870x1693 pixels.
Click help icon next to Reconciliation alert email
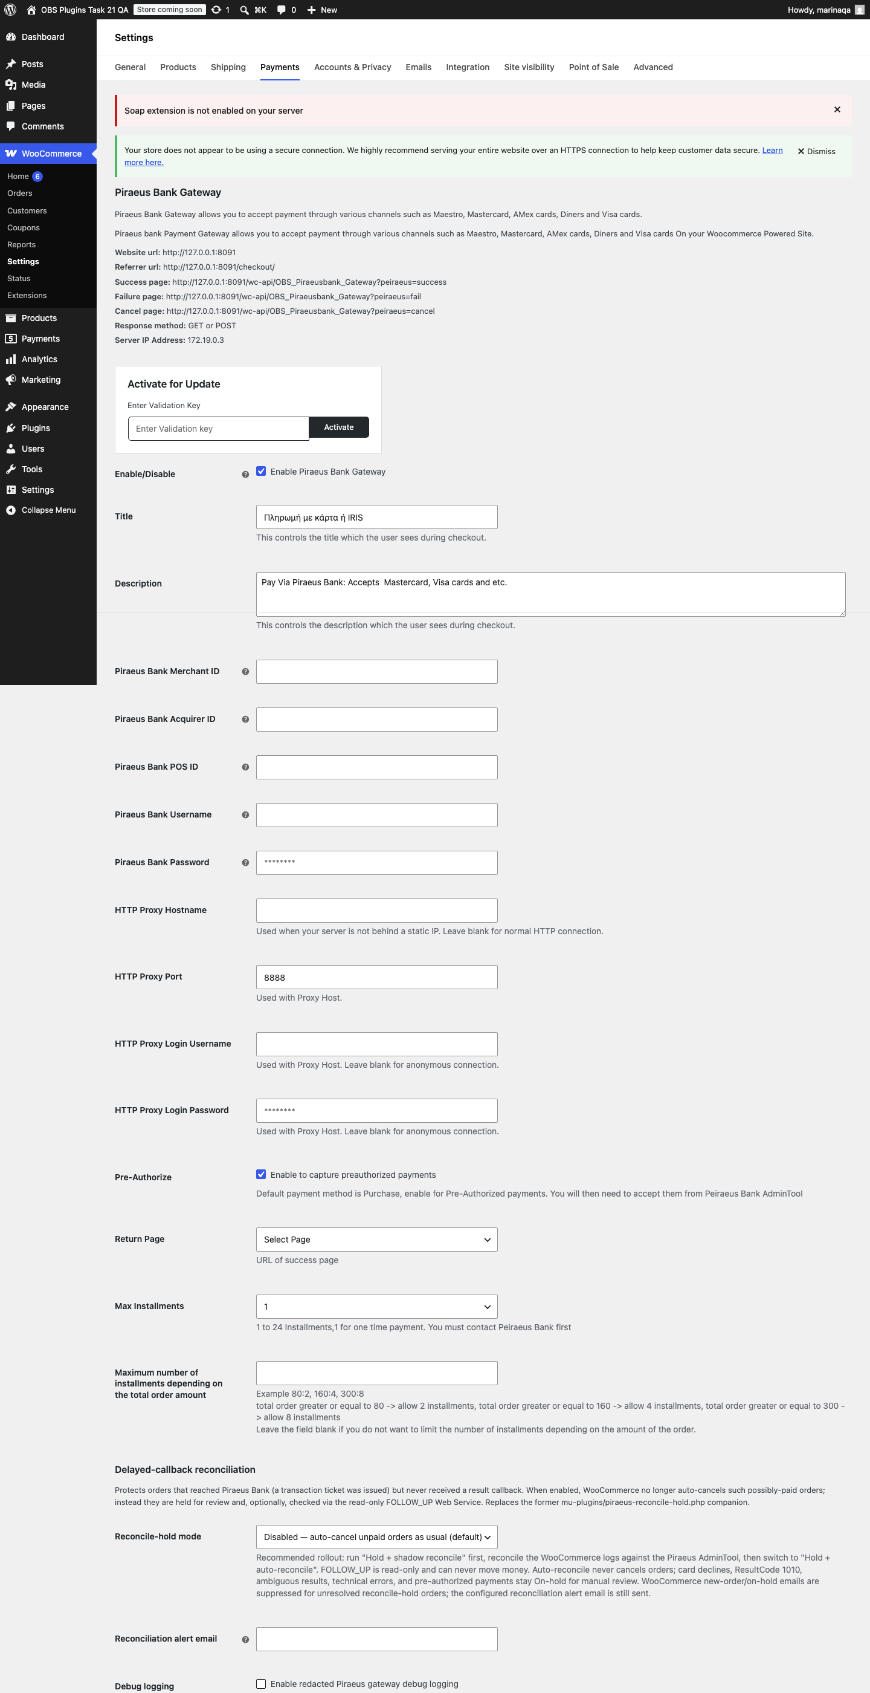pos(245,1639)
